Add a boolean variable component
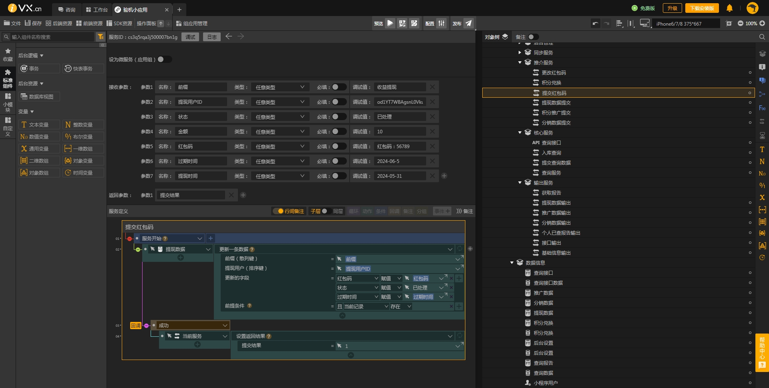 (x=83, y=137)
